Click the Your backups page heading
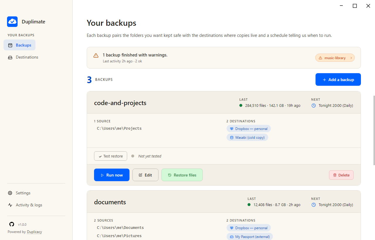Screen dimensions: 375x240 (x=111, y=23)
